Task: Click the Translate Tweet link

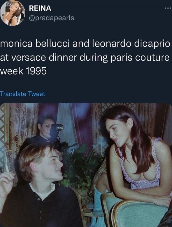Action: [x=23, y=94]
